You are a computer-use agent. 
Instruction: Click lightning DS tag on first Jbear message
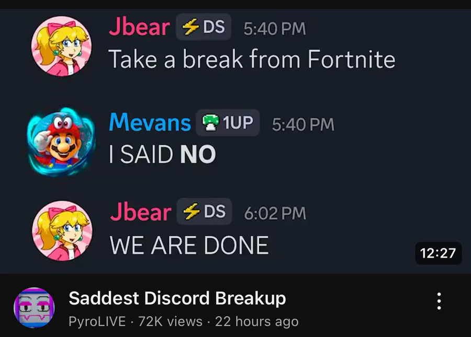click(204, 27)
